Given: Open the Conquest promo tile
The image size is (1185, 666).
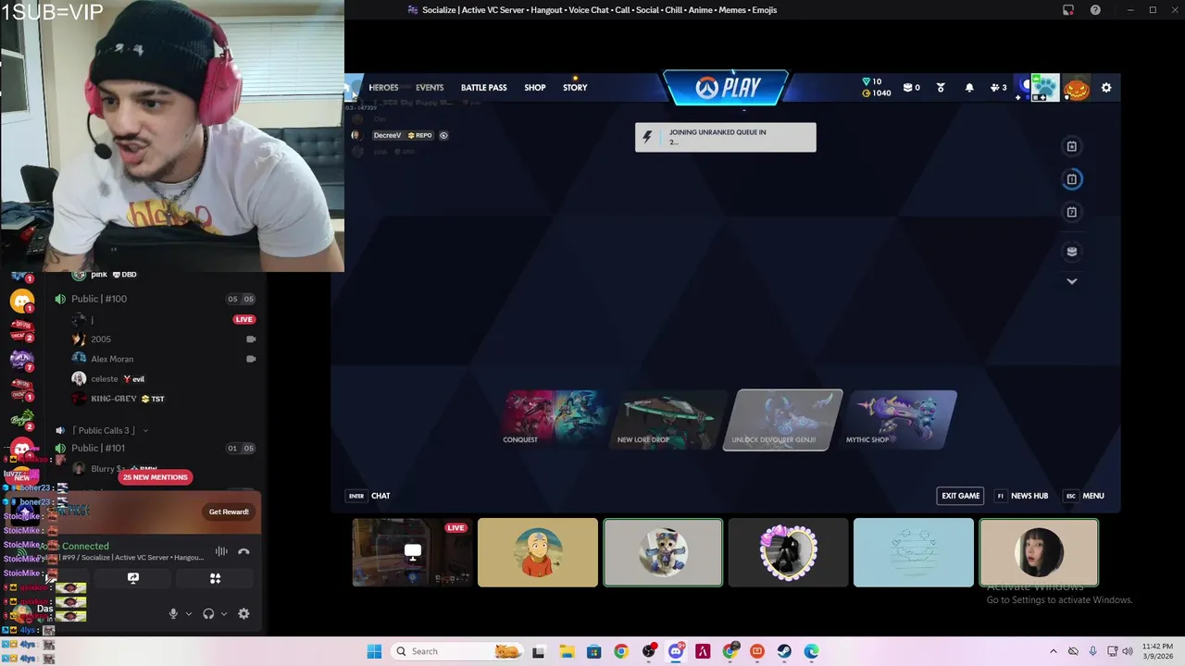Looking at the screenshot, I should click(x=555, y=419).
